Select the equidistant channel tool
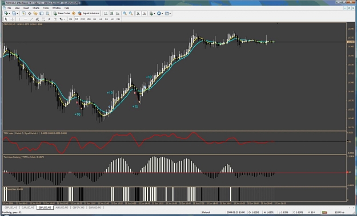Viewport: 357px width, 216px height. [x=37, y=19]
